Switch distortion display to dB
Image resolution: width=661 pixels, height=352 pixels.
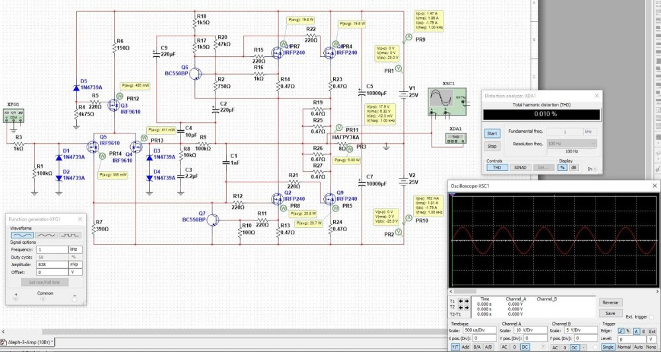click(x=574, y=168)
